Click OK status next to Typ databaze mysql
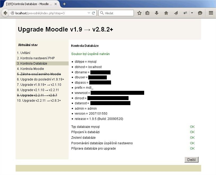 [192, 127]
